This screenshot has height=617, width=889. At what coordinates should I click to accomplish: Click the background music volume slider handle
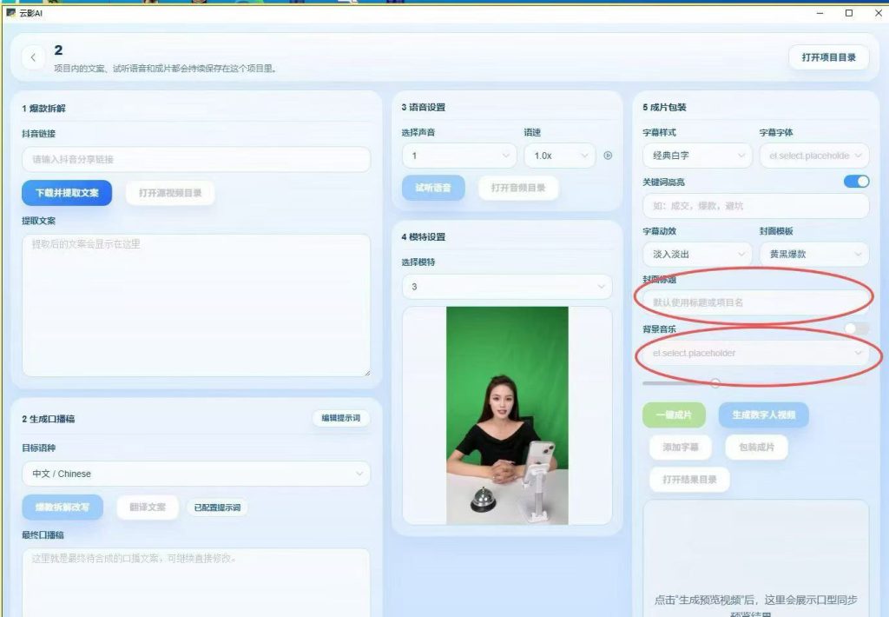coord(715,383)
